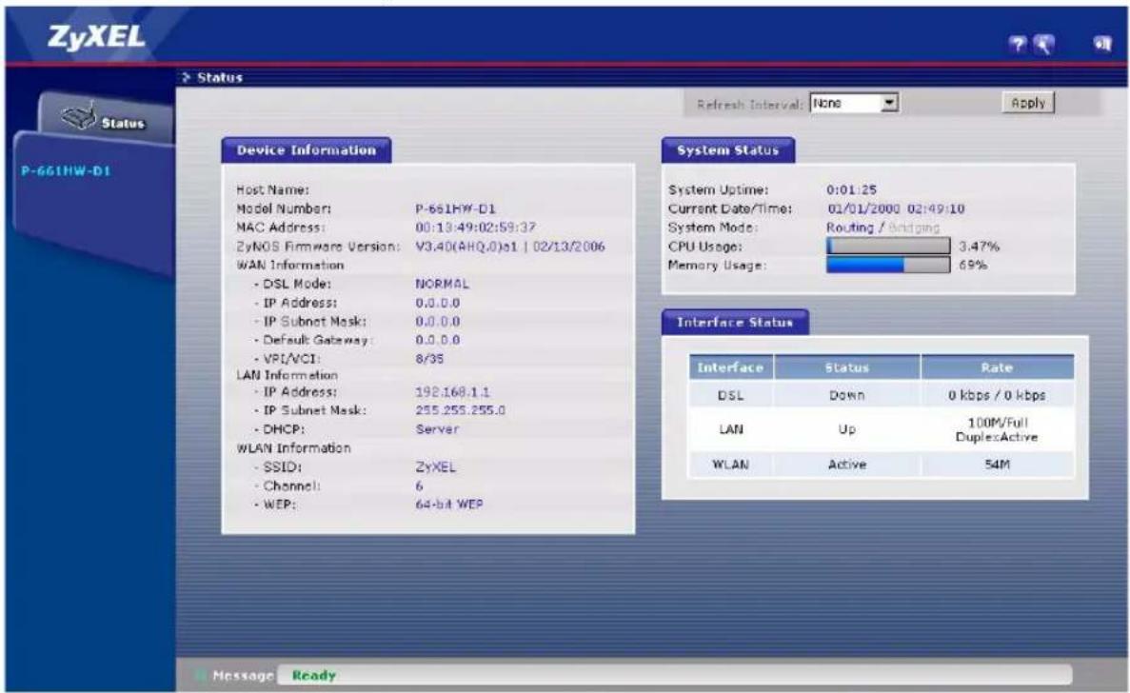
Task: Click the logout door icon
Action: tap(1101, 45)
